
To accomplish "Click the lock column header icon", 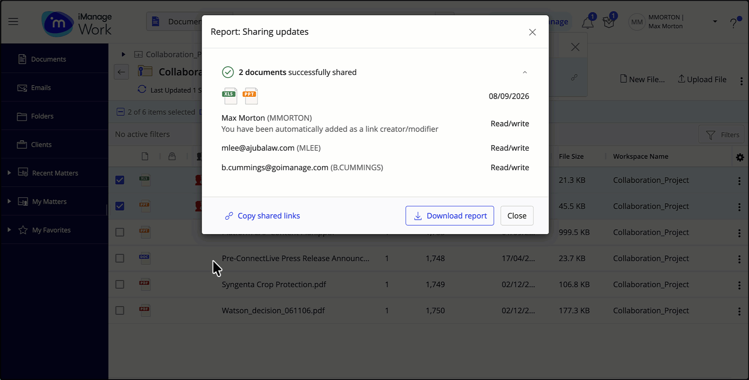I will pyautogui.click(x=172, y=156).
